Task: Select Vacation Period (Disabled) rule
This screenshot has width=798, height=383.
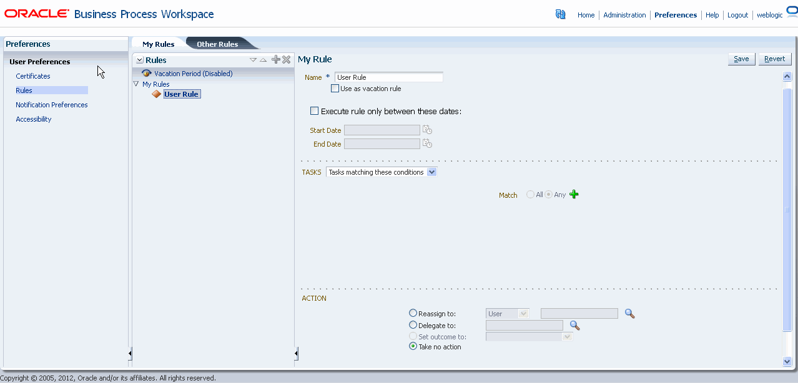Action: (194, 74)
